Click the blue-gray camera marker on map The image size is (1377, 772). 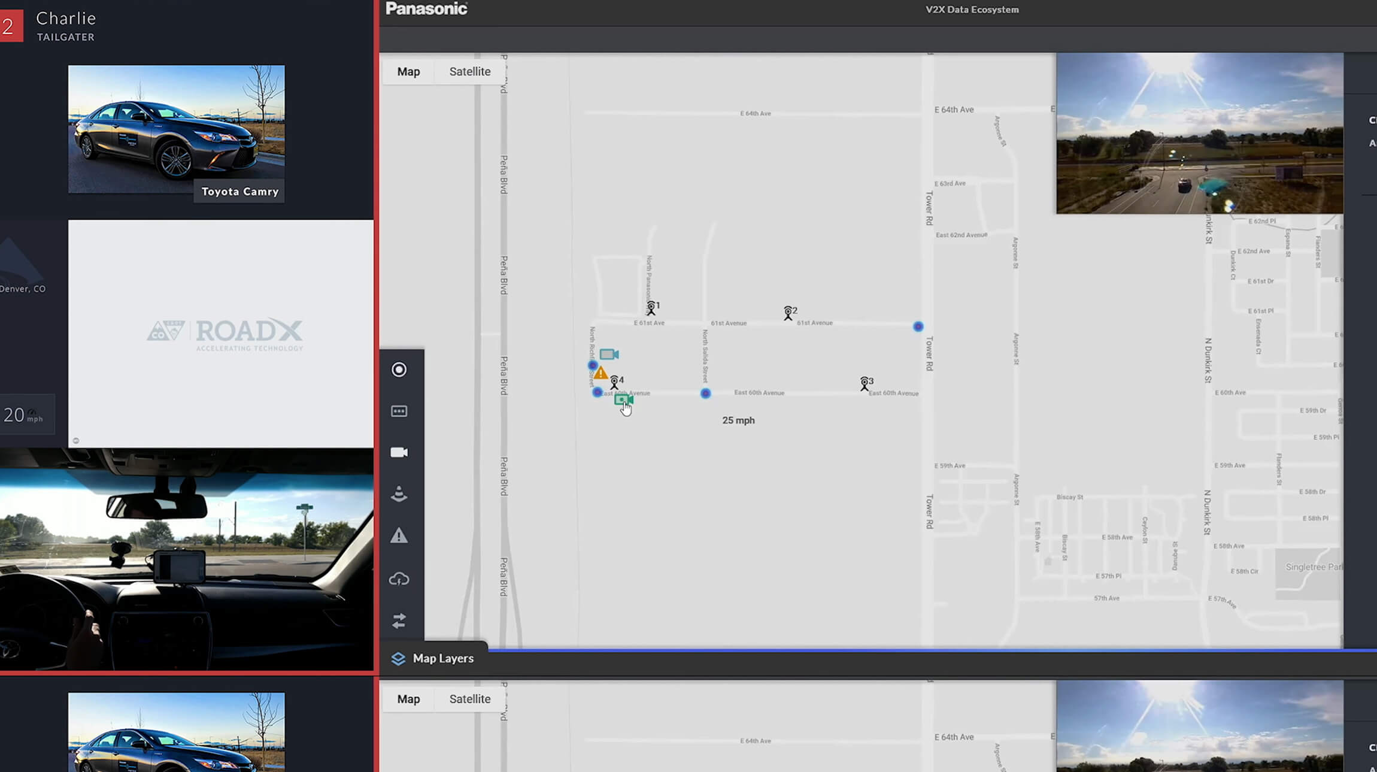(x=608, y=355)
